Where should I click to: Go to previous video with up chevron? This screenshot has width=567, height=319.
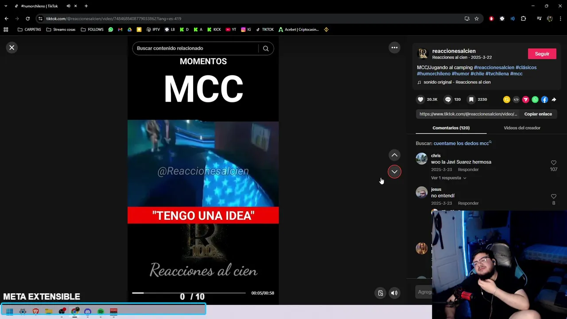click(394, 155)
